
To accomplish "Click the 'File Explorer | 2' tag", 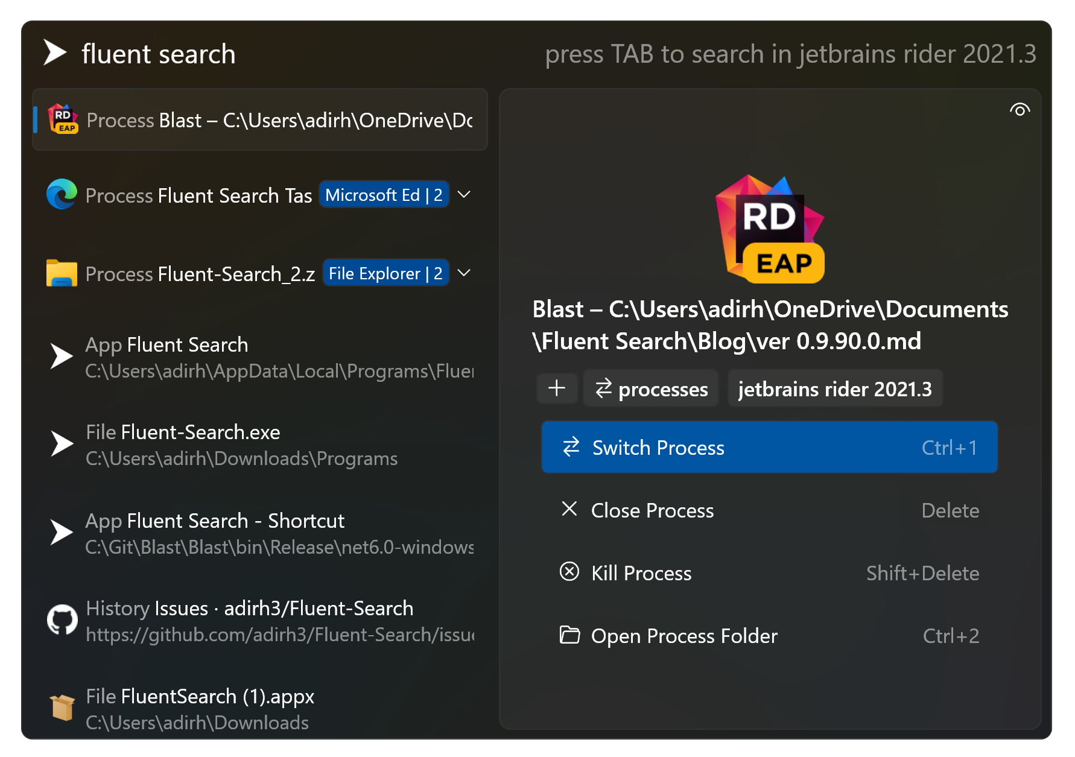I will tap(386, 273).
